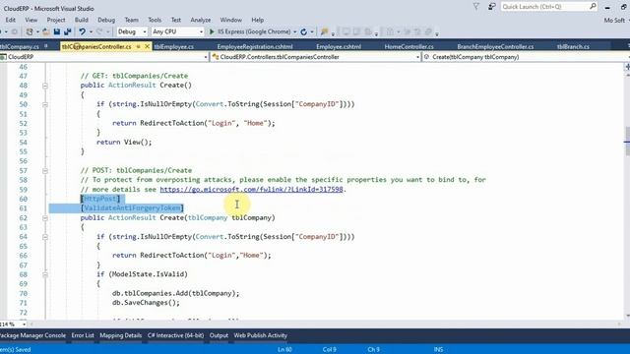
Task: Click the highlighted [HttpPost] attribute text
Action: pyautogui.click(x=100, y=199)
